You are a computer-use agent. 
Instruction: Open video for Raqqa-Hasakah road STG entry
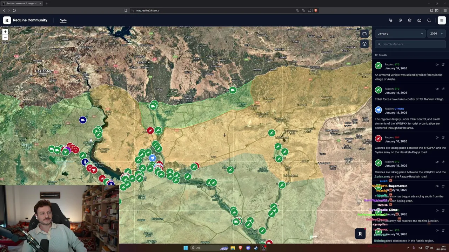(437, 162)
